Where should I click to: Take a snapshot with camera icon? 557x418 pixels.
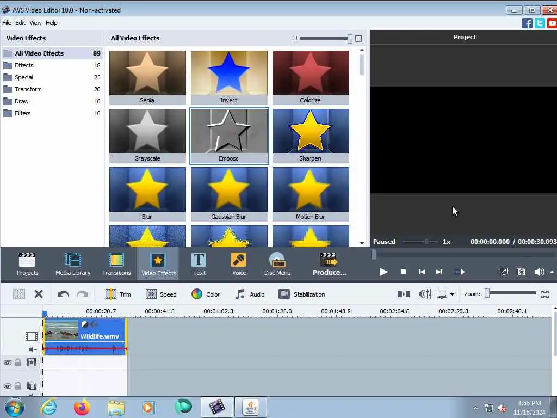click(521, 272)
